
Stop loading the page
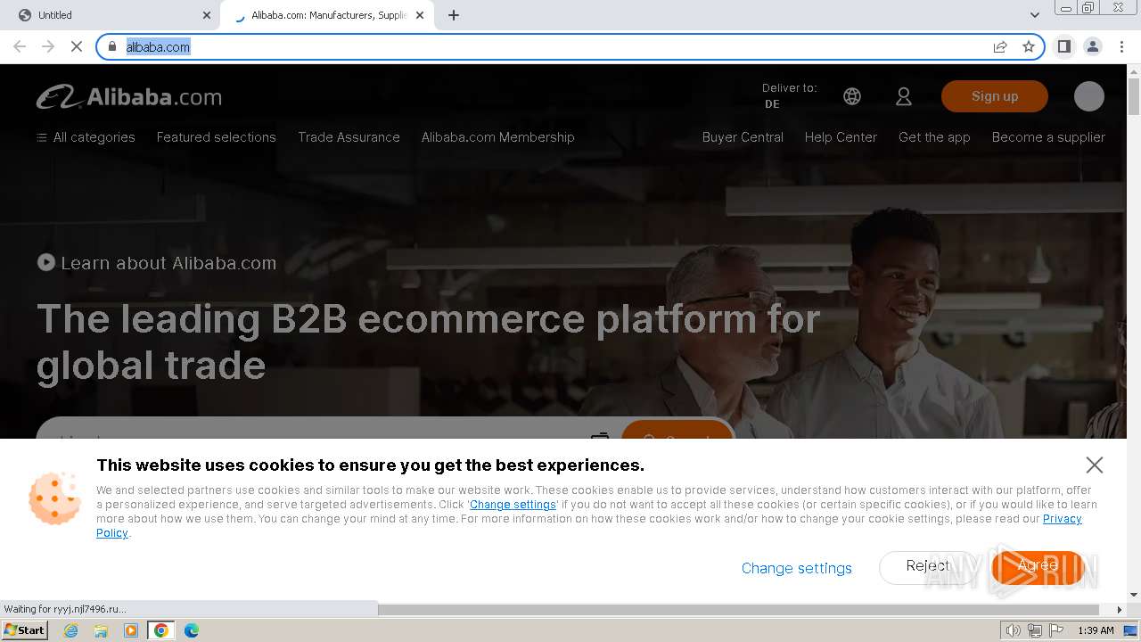click(77, 46)
